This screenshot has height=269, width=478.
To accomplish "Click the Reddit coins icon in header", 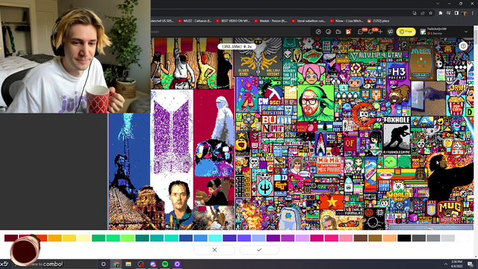I will coord(329,31).
